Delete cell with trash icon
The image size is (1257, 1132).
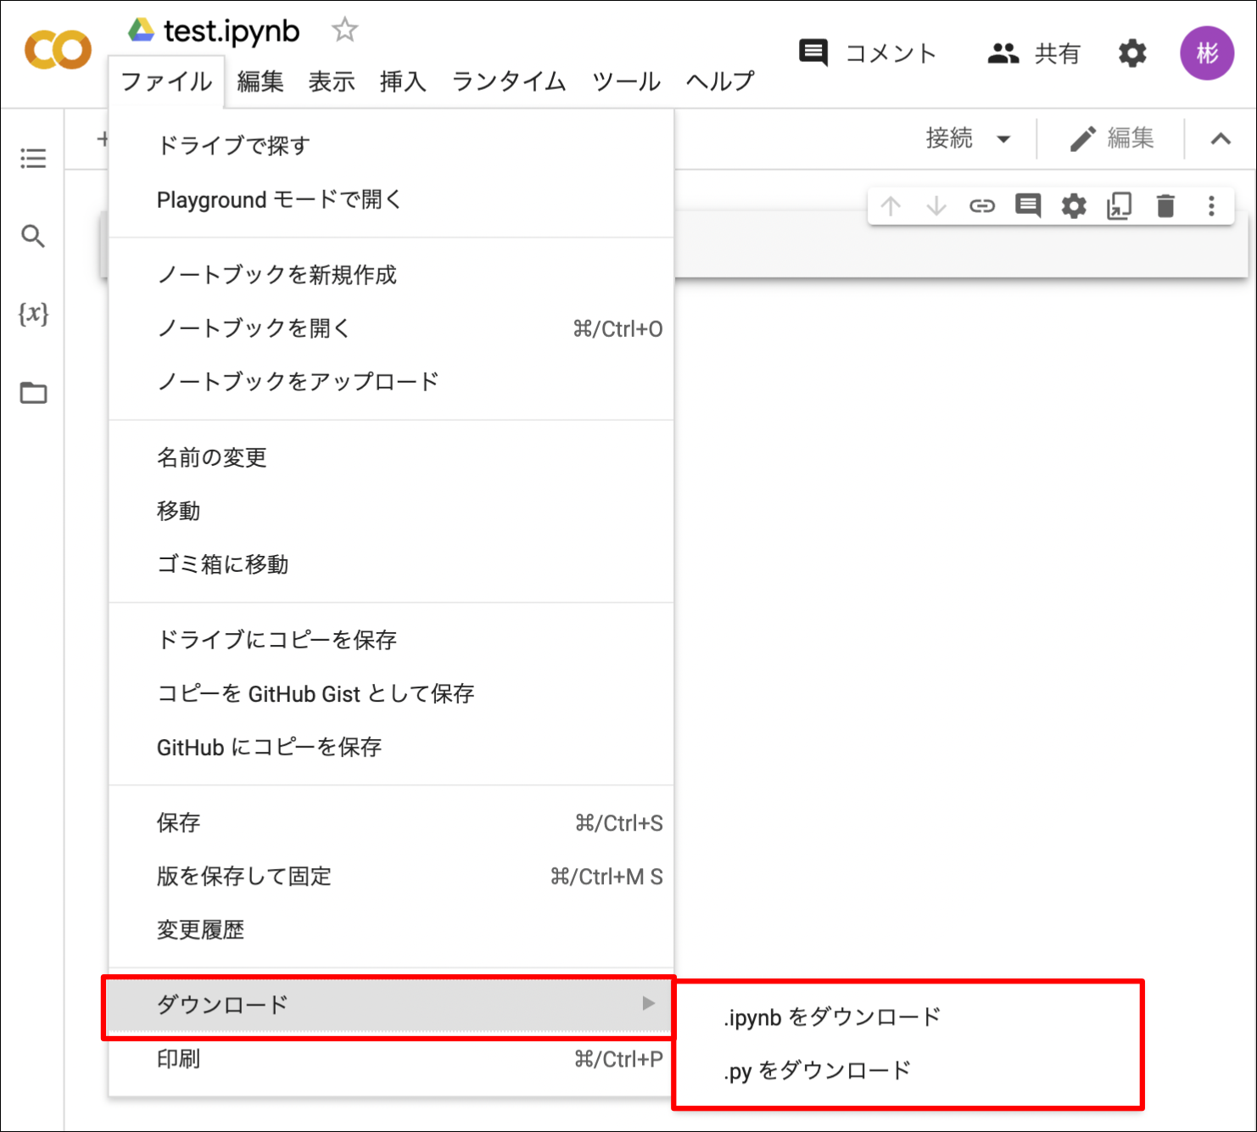(1165, 206)
